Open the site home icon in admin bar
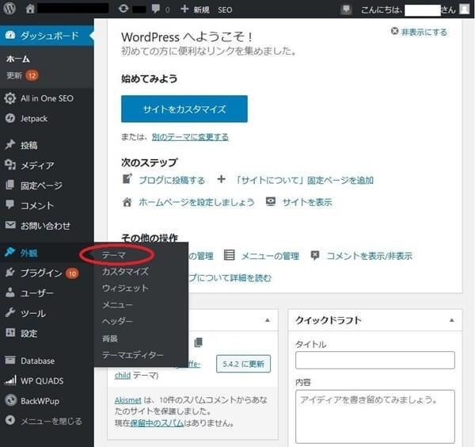The height and width of the screenshot is (447, 475). (30, 9)
